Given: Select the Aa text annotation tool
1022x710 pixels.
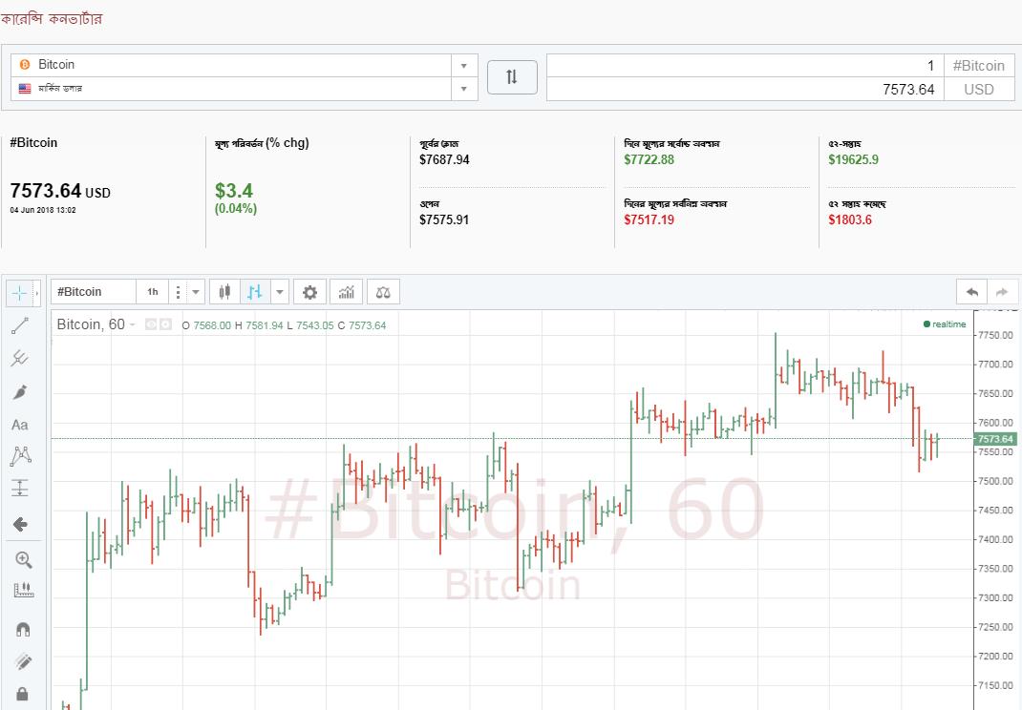Looking at the screenshot, I should pos(19,425).
